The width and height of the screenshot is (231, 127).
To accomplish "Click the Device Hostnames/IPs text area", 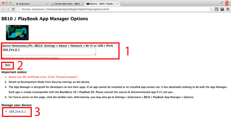I will click(x=49, y=51).
